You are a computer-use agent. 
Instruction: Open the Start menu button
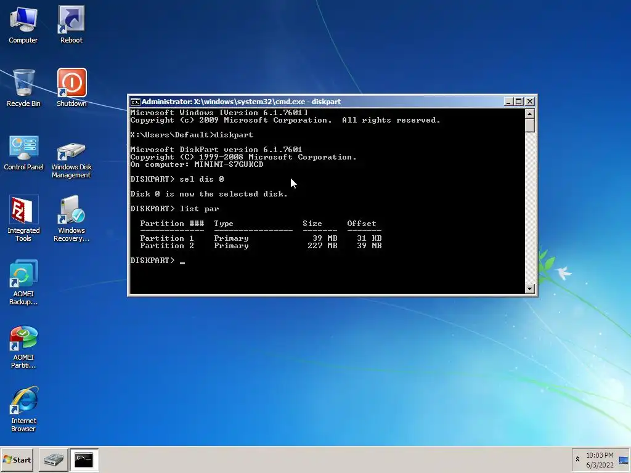click(17, 459)
